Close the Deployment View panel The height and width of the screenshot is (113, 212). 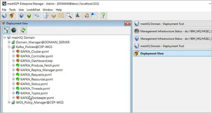pyautogui.click(x=128, y=24)
